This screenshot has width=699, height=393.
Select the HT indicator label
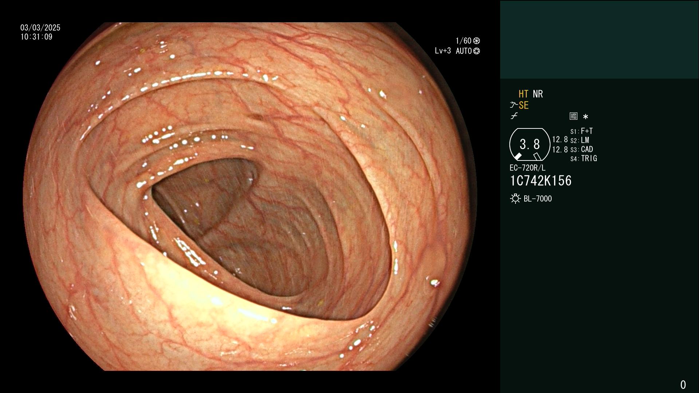click(524, 94)
